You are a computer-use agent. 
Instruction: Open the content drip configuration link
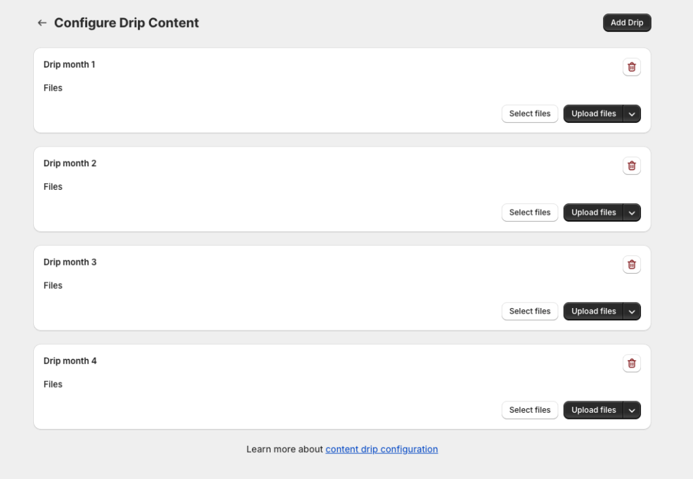pyautogui.click(x=382, y=449)
